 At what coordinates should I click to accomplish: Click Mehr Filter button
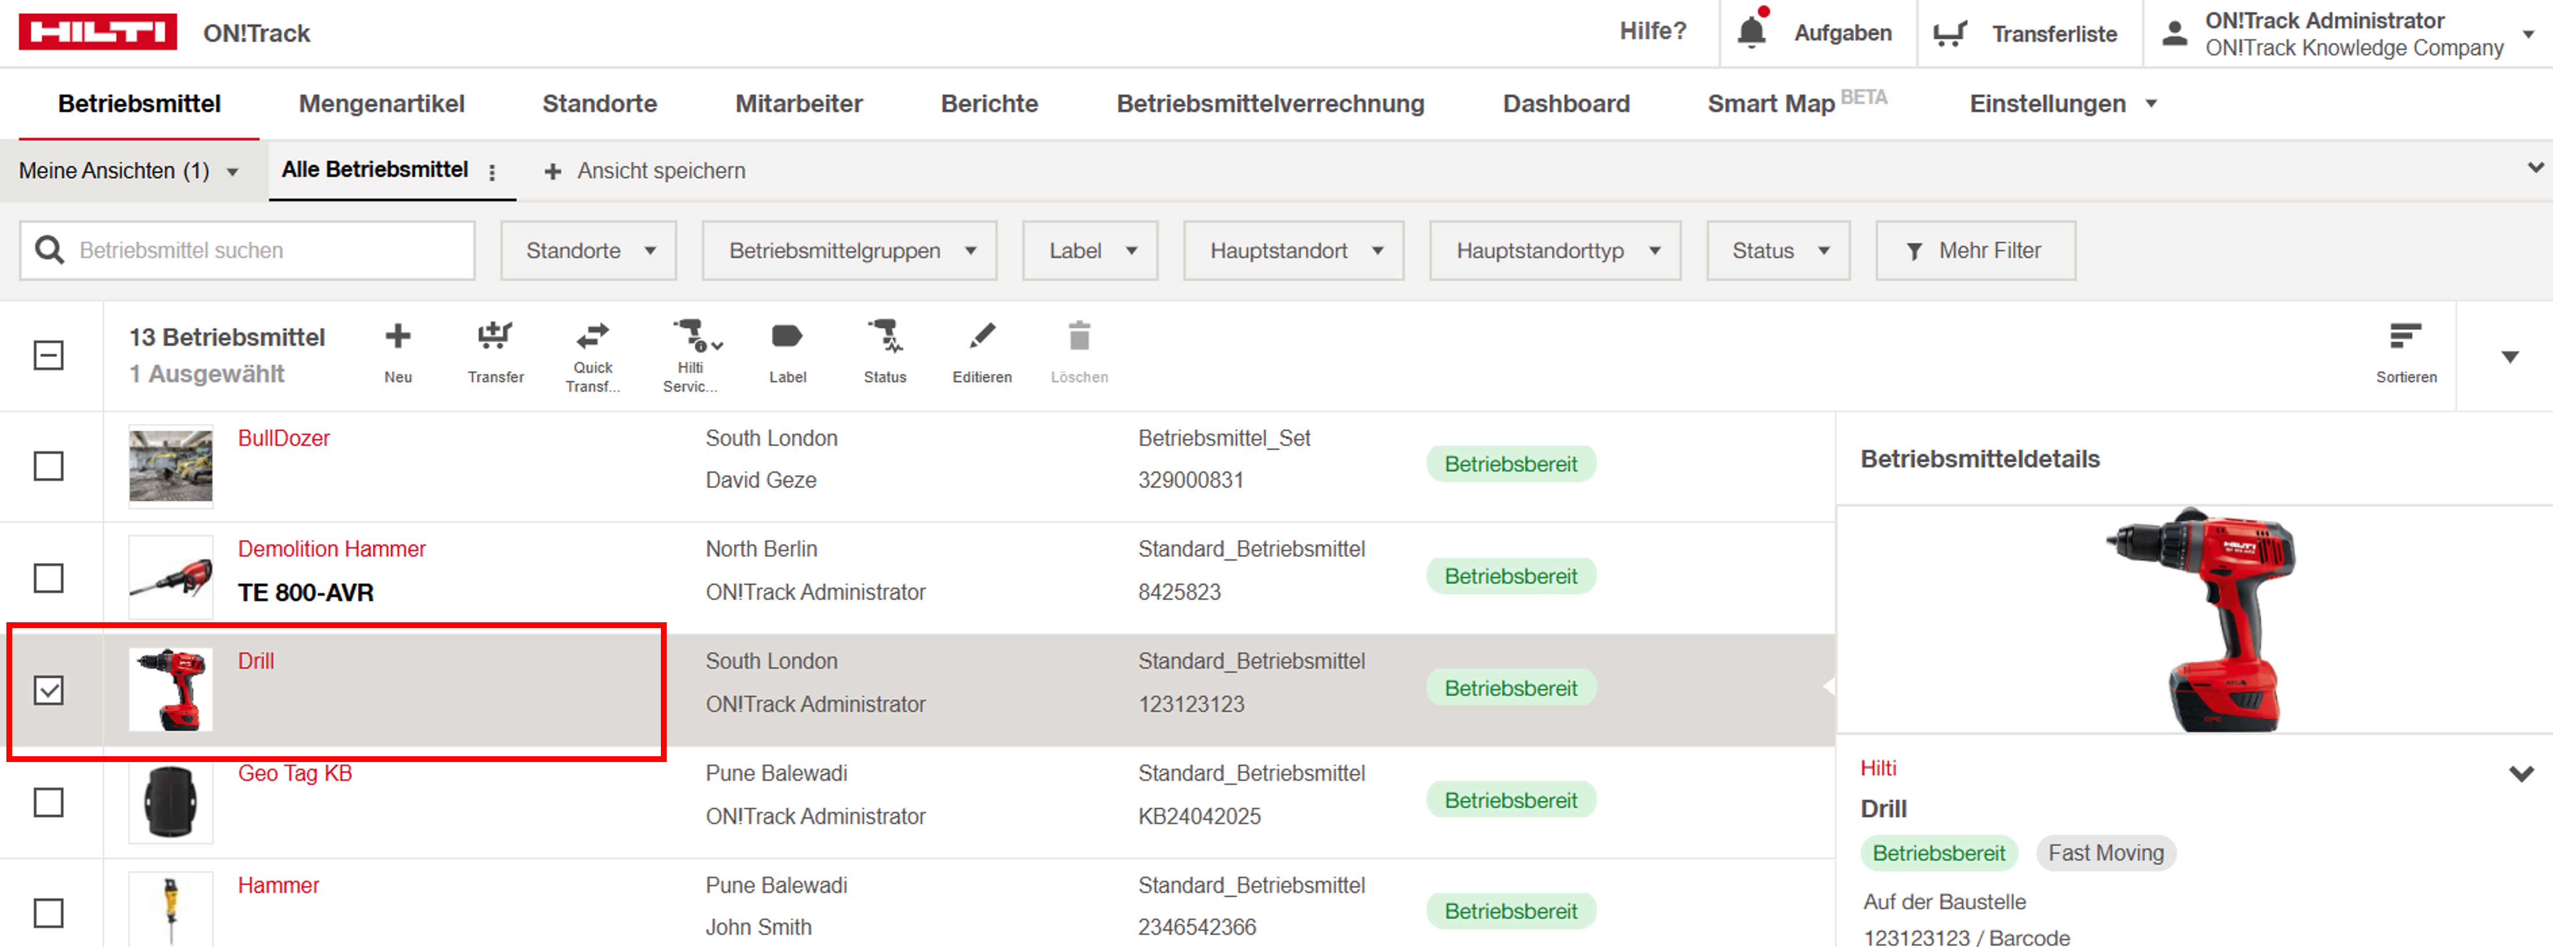[1975, 251]
